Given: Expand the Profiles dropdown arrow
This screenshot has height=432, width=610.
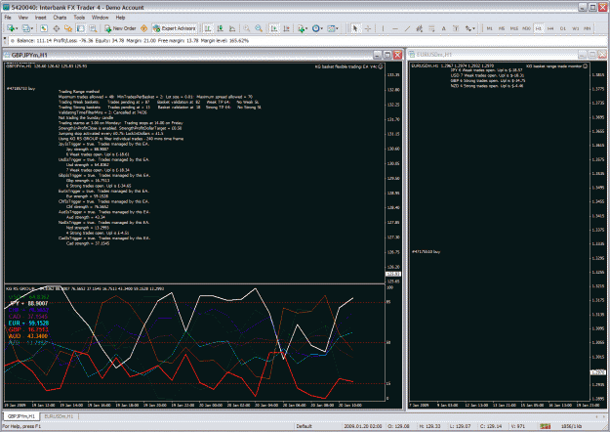Looking at the screenshot, I should click(x=32, y=28).
